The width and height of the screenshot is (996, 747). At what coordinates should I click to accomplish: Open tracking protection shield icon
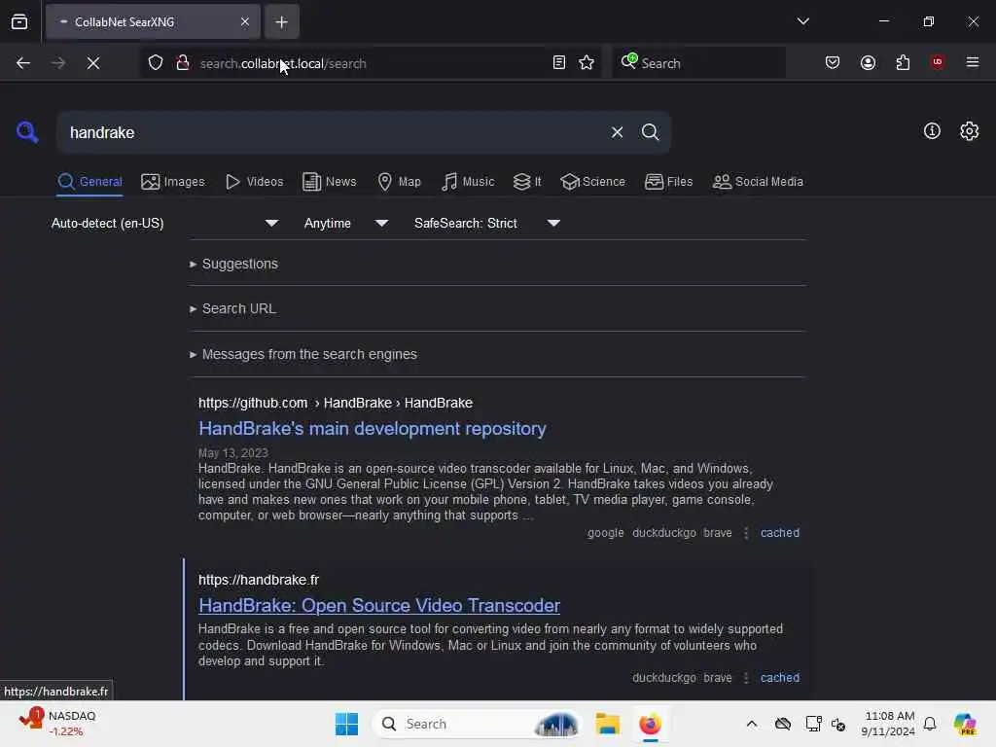pos(156,63)
